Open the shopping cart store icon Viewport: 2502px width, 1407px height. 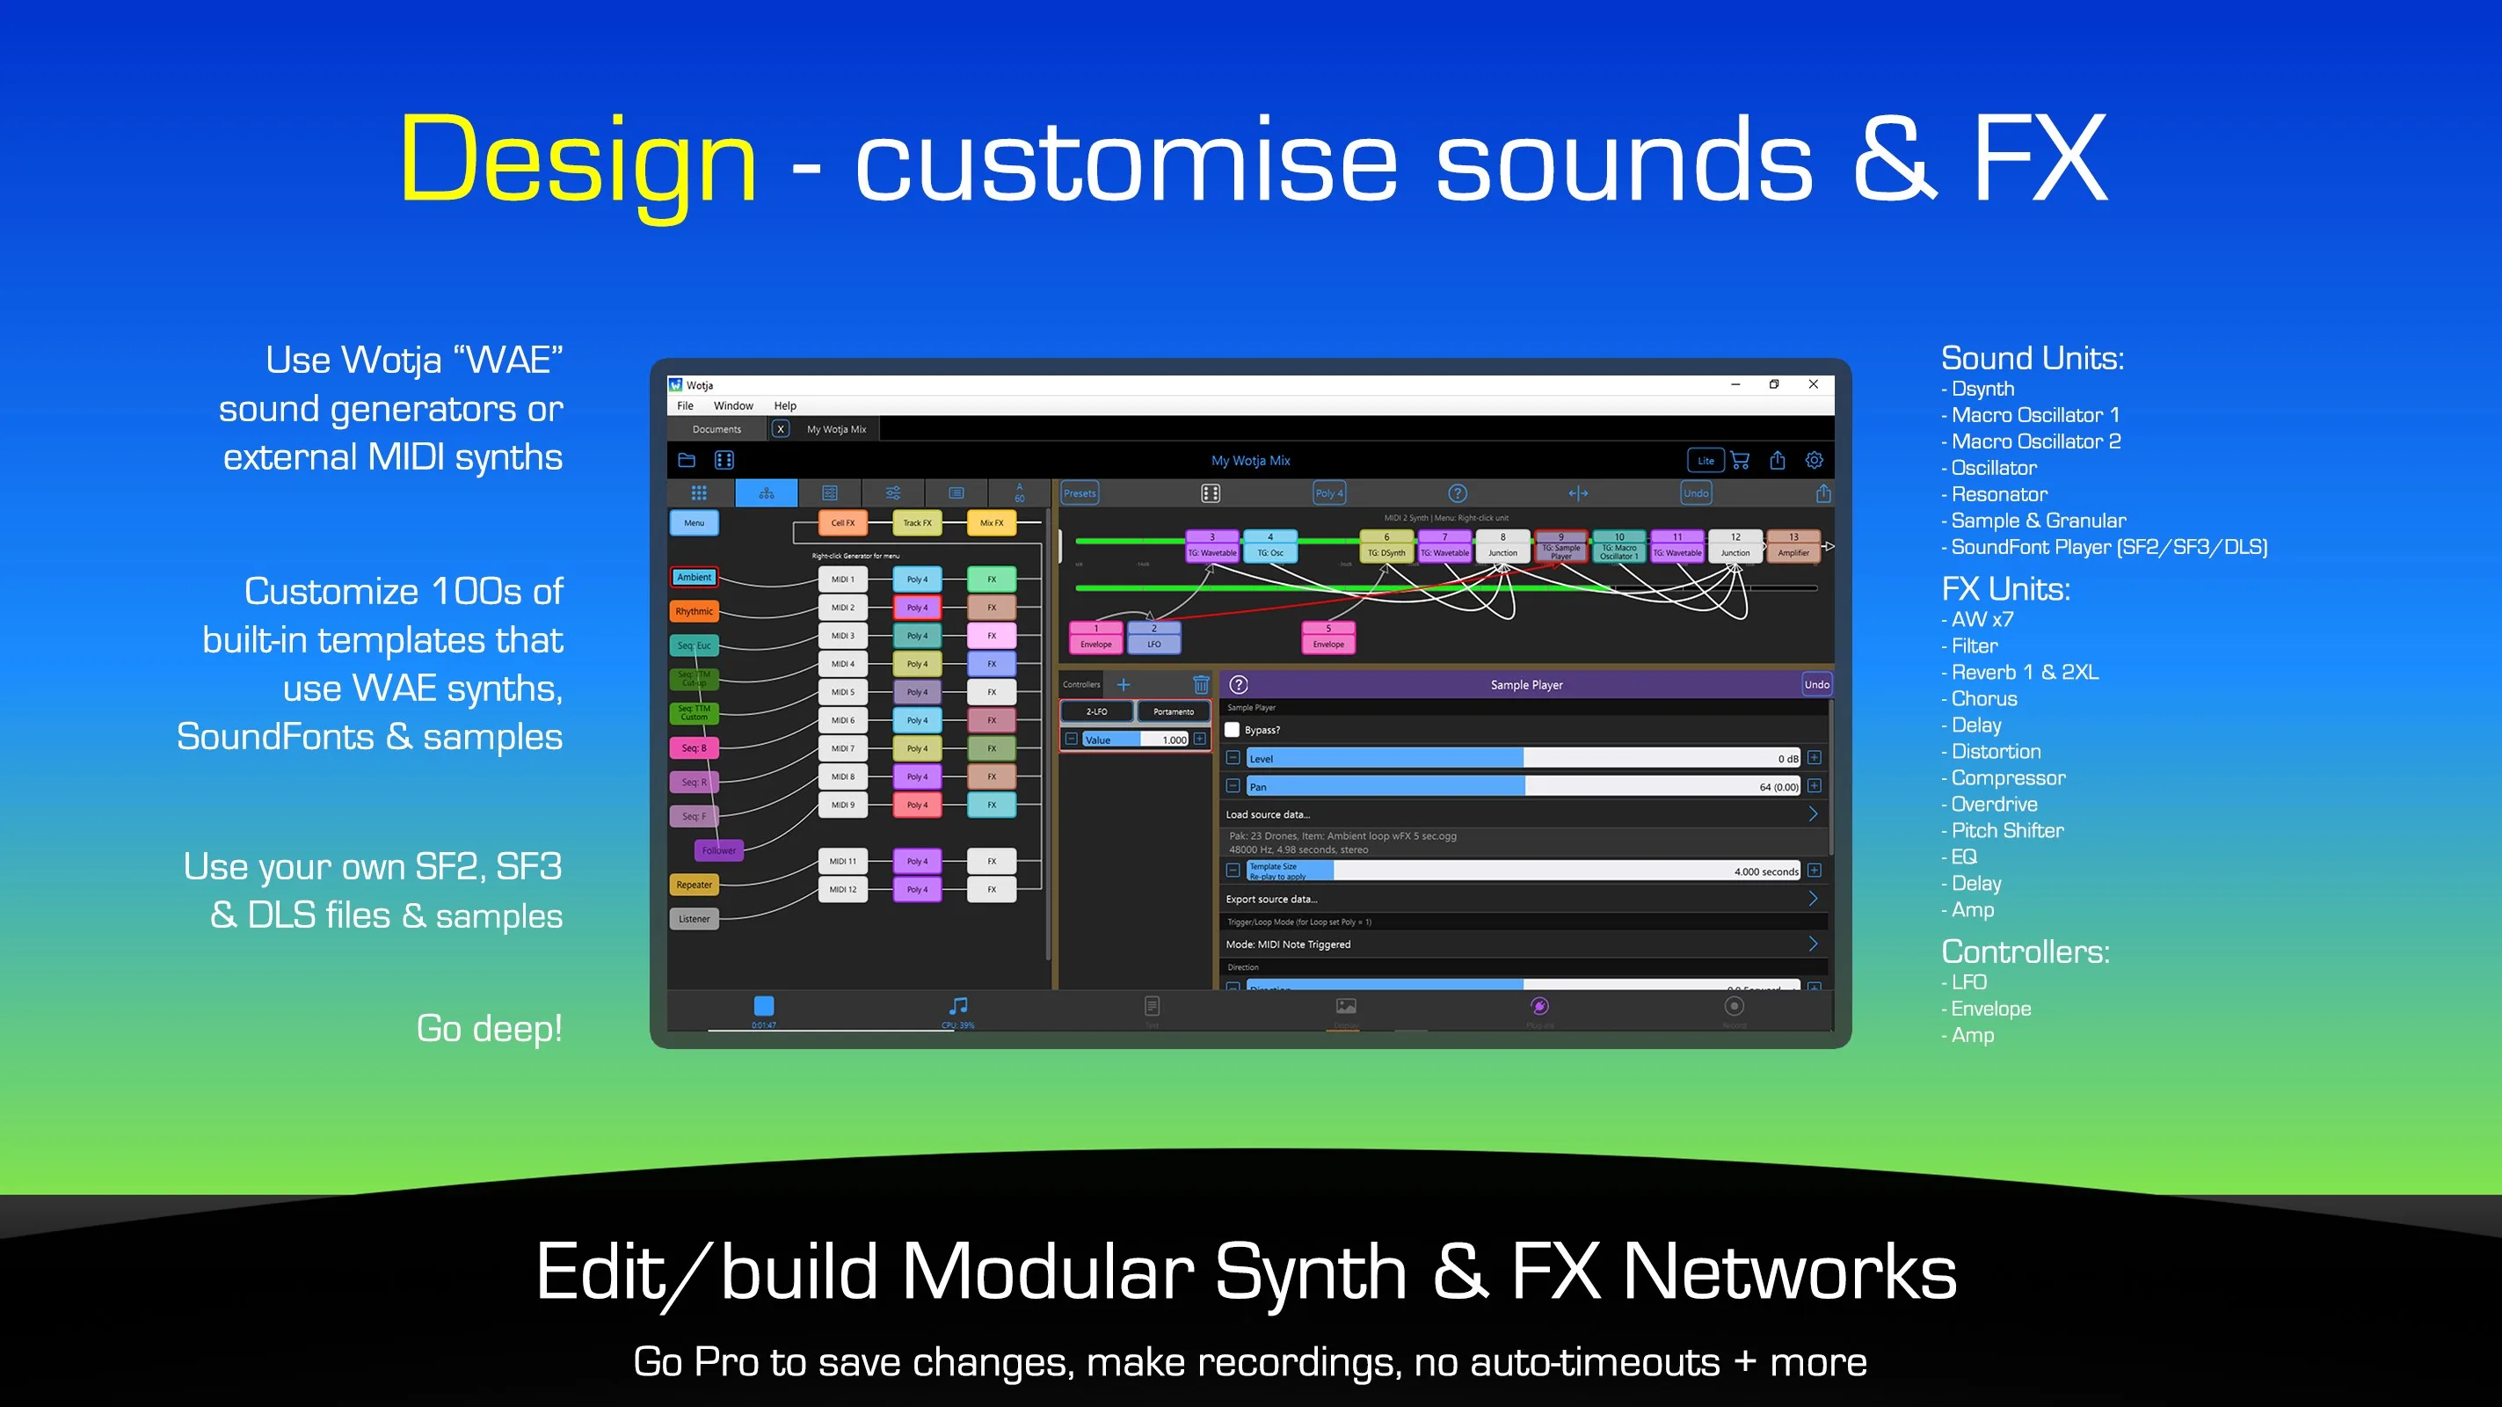[x=1741, y=461]
